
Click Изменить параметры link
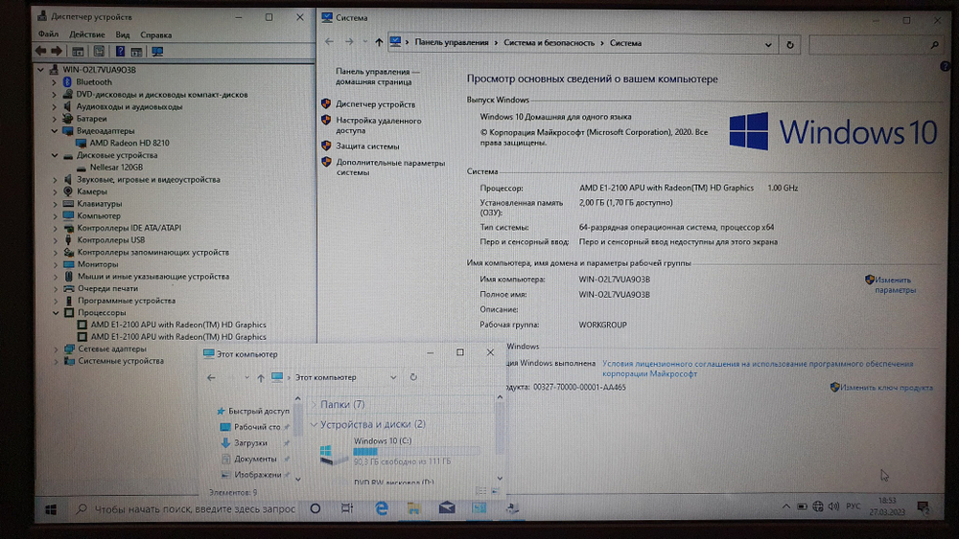(x=895, y=284)
